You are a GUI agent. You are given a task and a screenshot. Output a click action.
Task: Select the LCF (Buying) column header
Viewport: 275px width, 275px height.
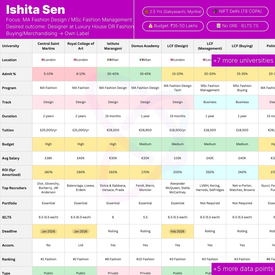242,46
